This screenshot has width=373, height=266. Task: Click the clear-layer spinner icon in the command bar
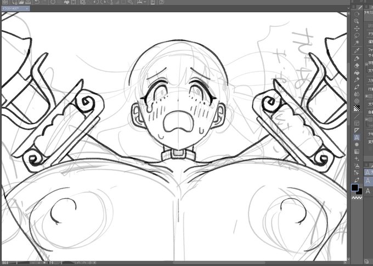coord(53,2)
